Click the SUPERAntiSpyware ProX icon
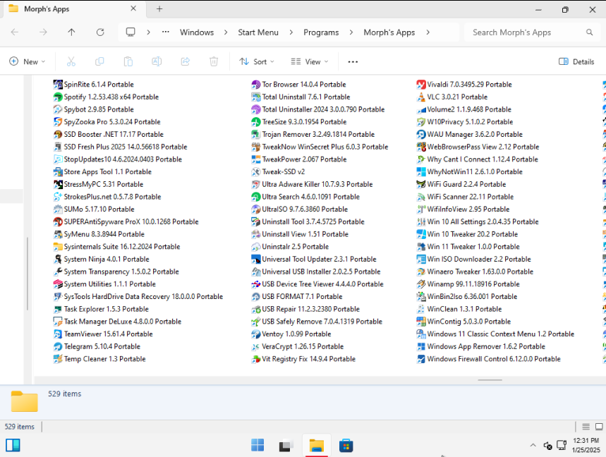This screenshot has height=457, width=606. (58, 221)
